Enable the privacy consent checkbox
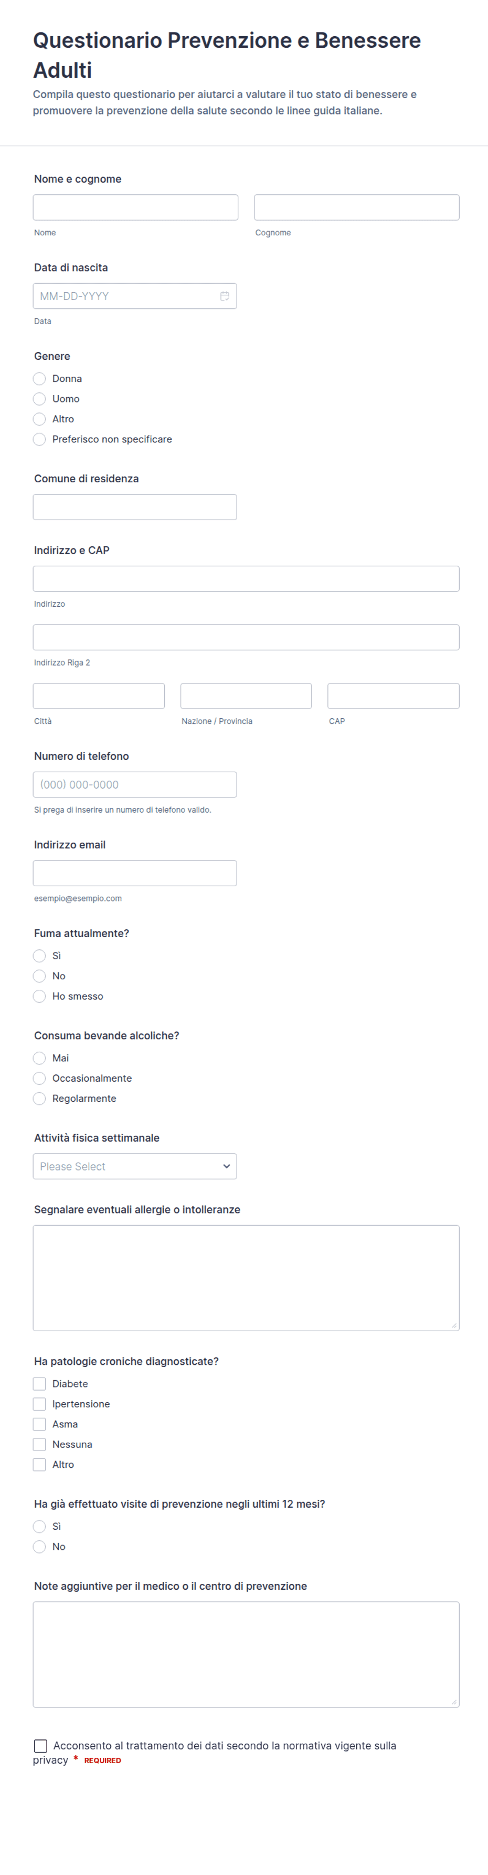 pyautogui.click(x=41, y=1745)
